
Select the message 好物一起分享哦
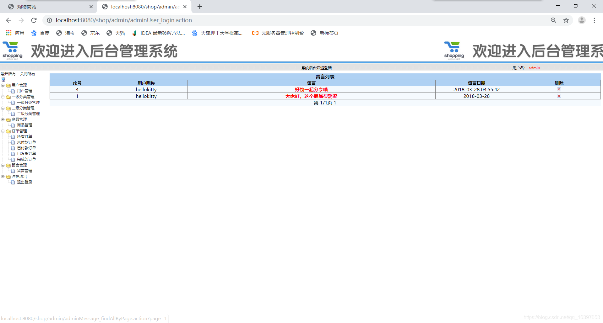[x=311, y=90]
